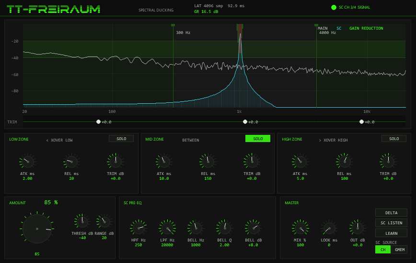
Task: Click the 4000 Hz crossover marker handle
Action: coord(316,25)
